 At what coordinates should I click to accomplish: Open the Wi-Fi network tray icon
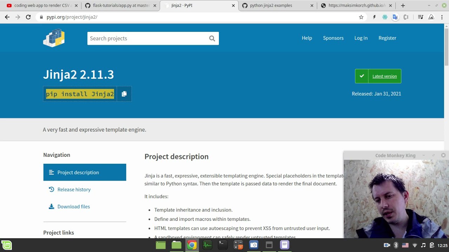(x=415, y=245)
